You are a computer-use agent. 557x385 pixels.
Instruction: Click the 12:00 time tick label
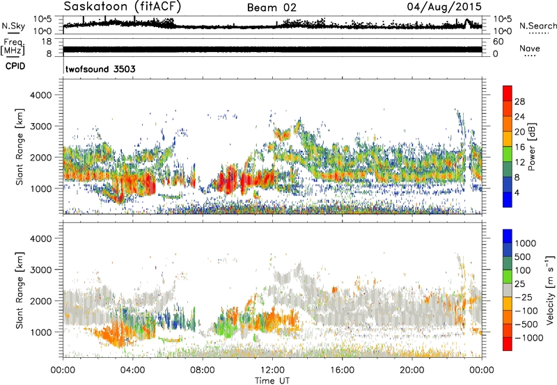click(x=272, y=370)
